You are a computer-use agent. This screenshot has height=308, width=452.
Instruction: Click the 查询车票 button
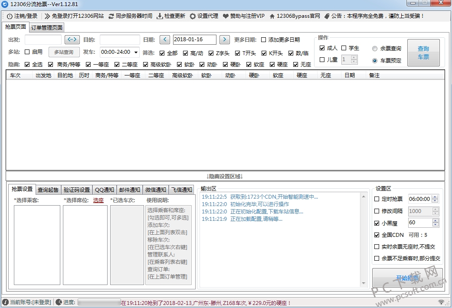click(x=423, y=52)
